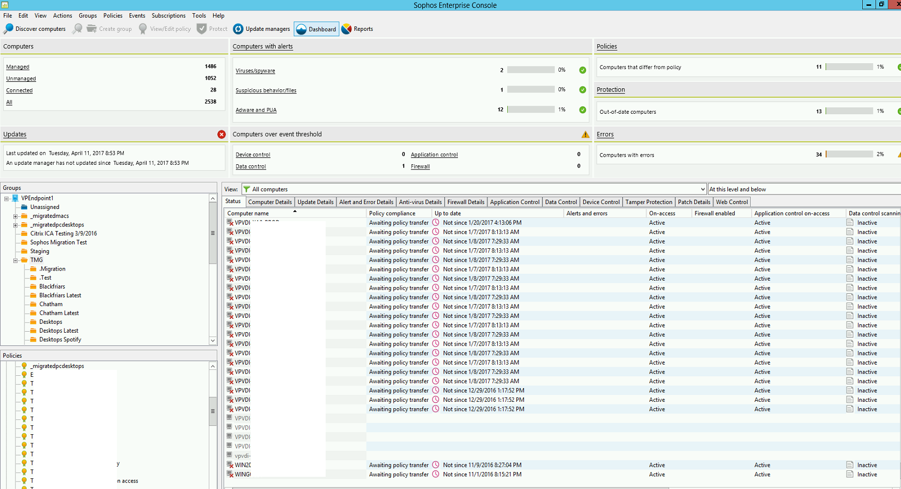Click the Create group toolbar icon
Screen dimensions: 901x489
point(92,29)
